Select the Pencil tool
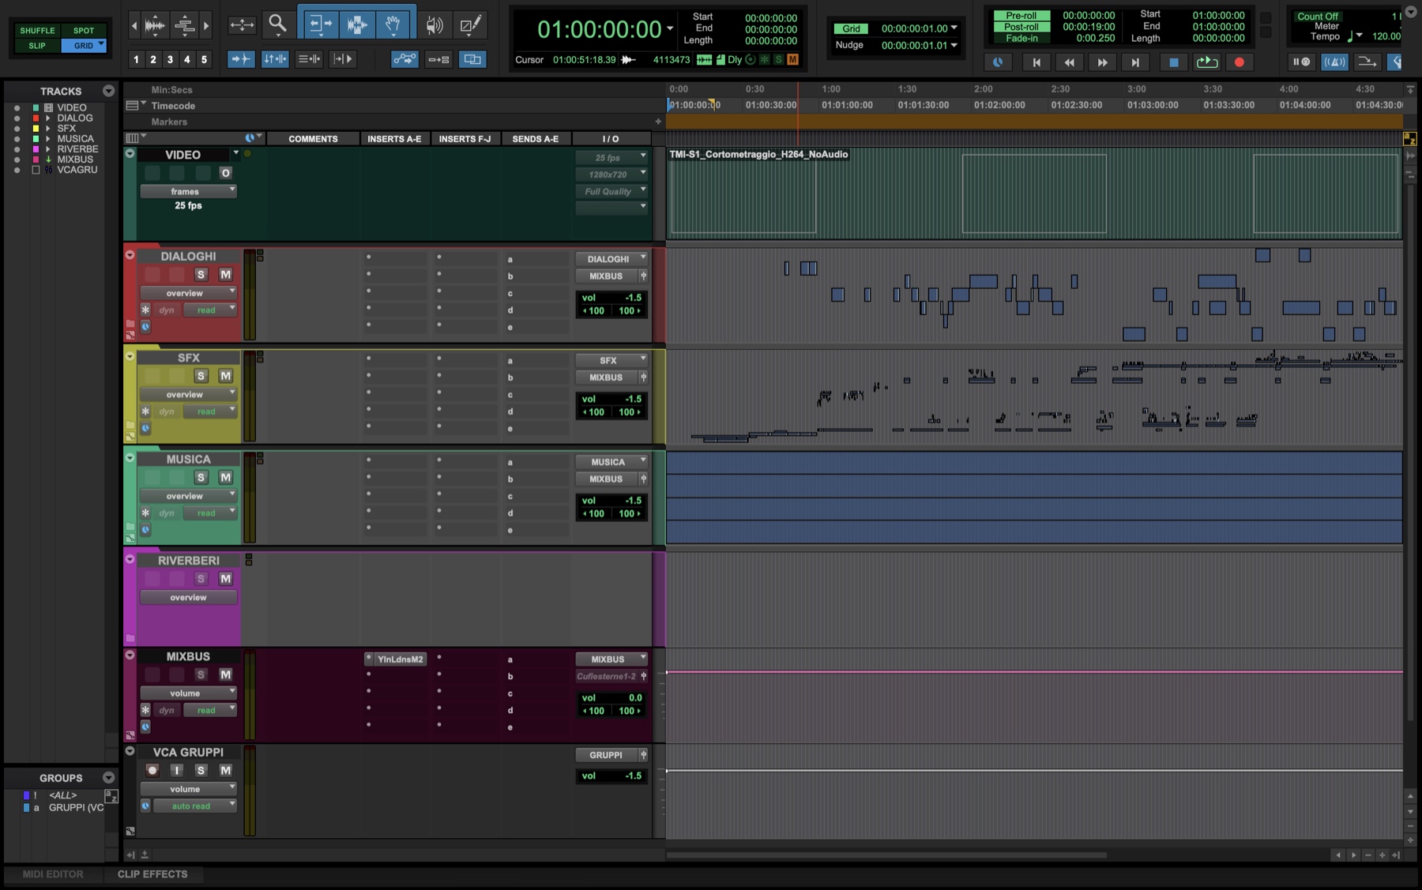The width and height of the screenshot is (1422, 890). coord(470,24)
